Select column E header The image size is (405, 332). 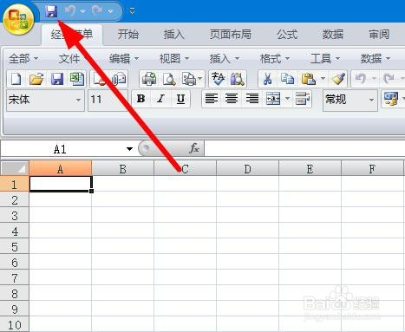[310, 169]
